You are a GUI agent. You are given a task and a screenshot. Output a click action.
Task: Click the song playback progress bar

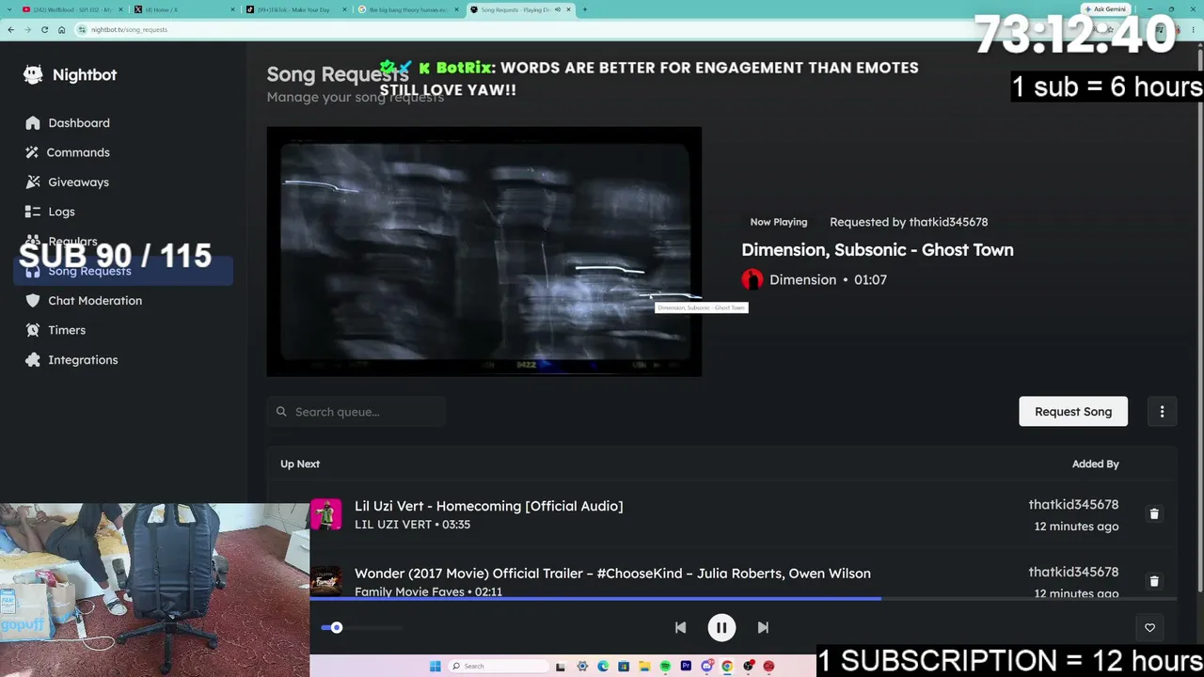(743, 598)
